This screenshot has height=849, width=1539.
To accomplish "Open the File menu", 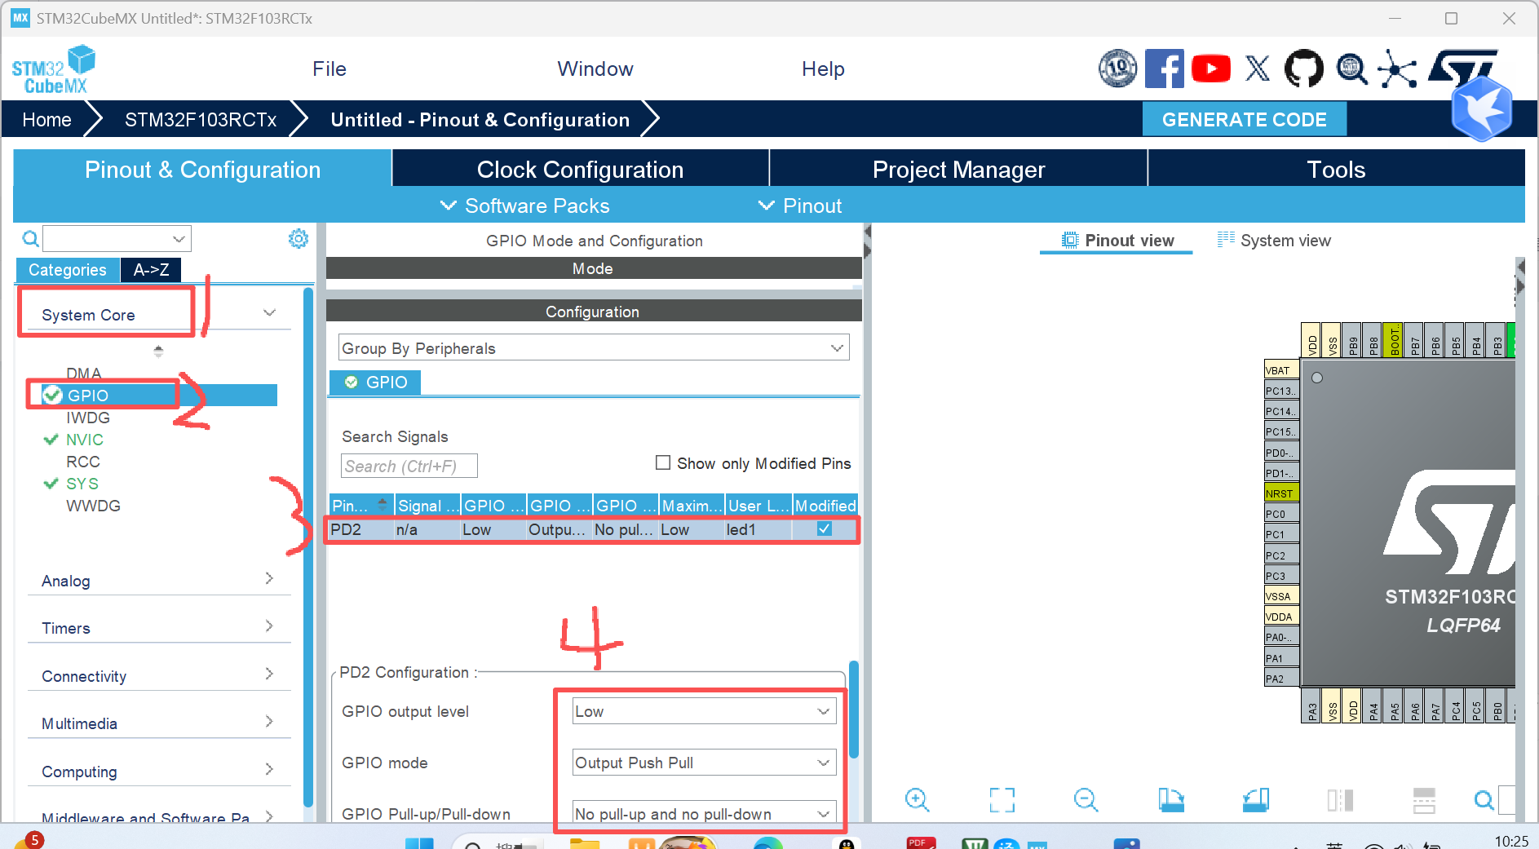I will pyautogui.click(x=329, y=69).
